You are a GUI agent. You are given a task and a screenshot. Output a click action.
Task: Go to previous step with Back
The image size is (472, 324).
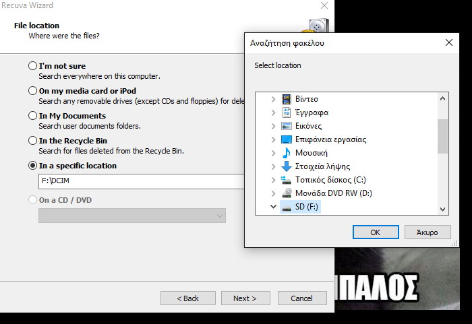pos(188,298)
